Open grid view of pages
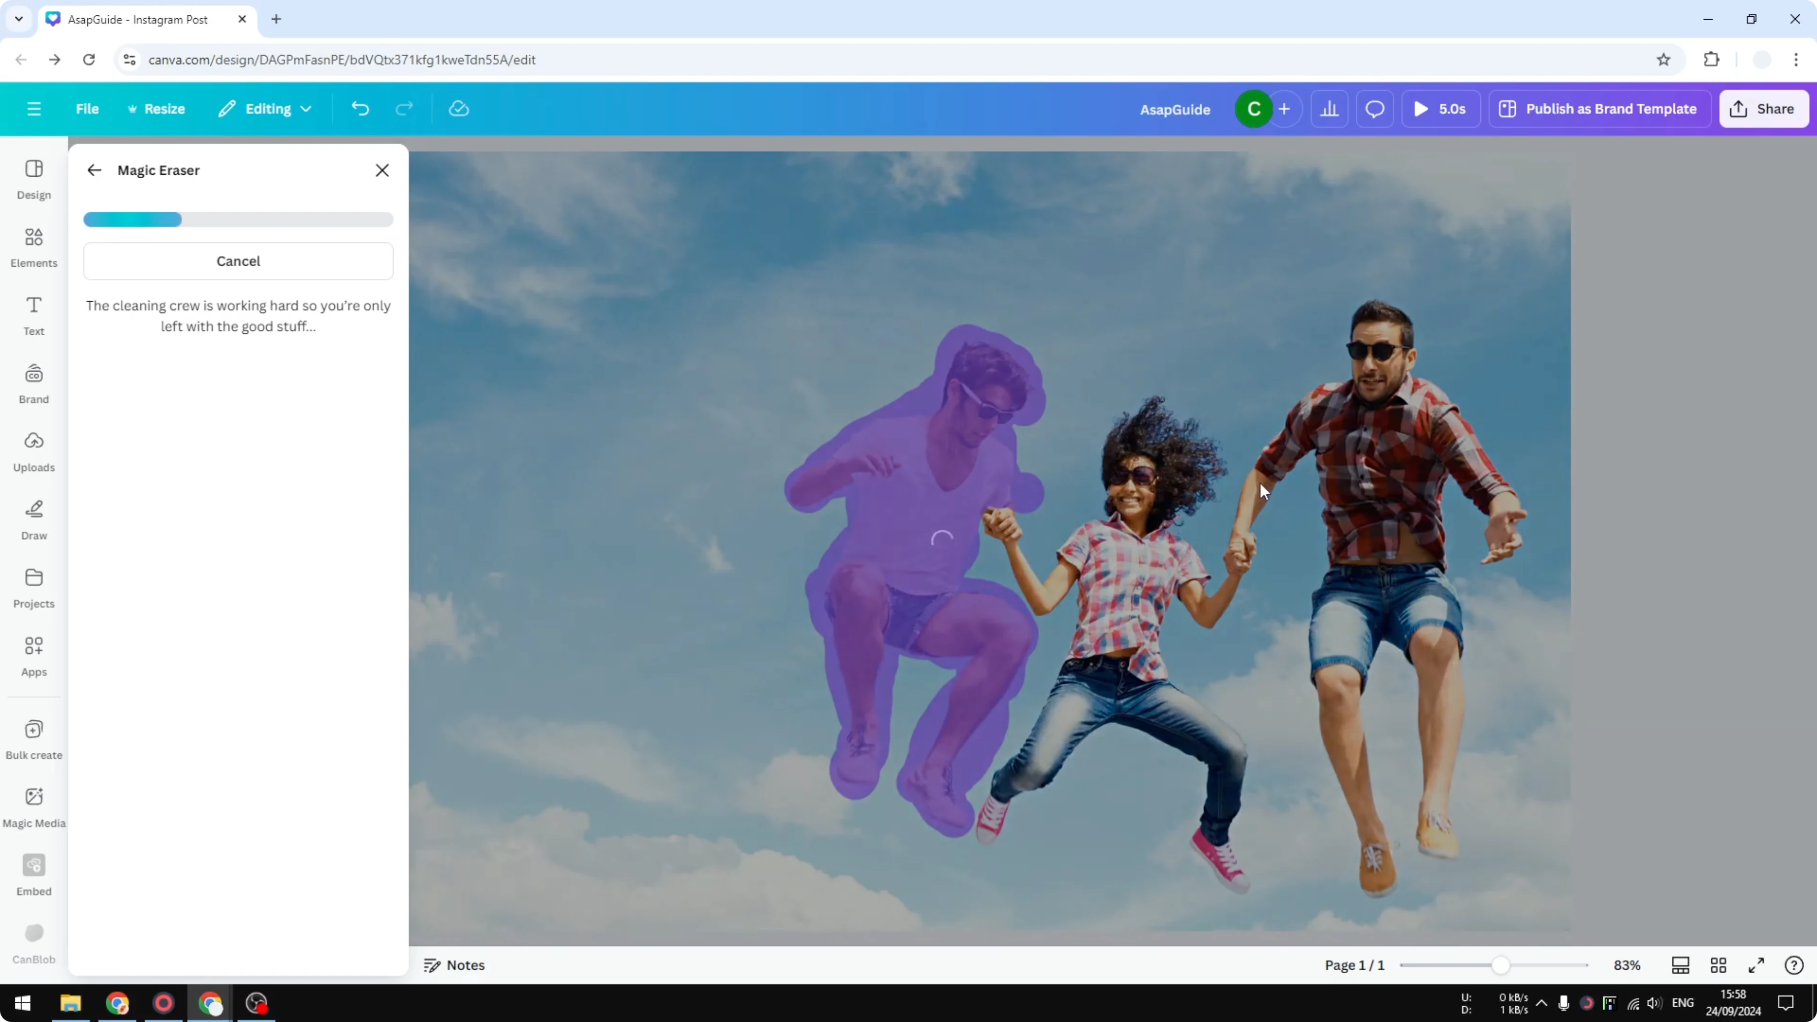 tap(1719, 965)
